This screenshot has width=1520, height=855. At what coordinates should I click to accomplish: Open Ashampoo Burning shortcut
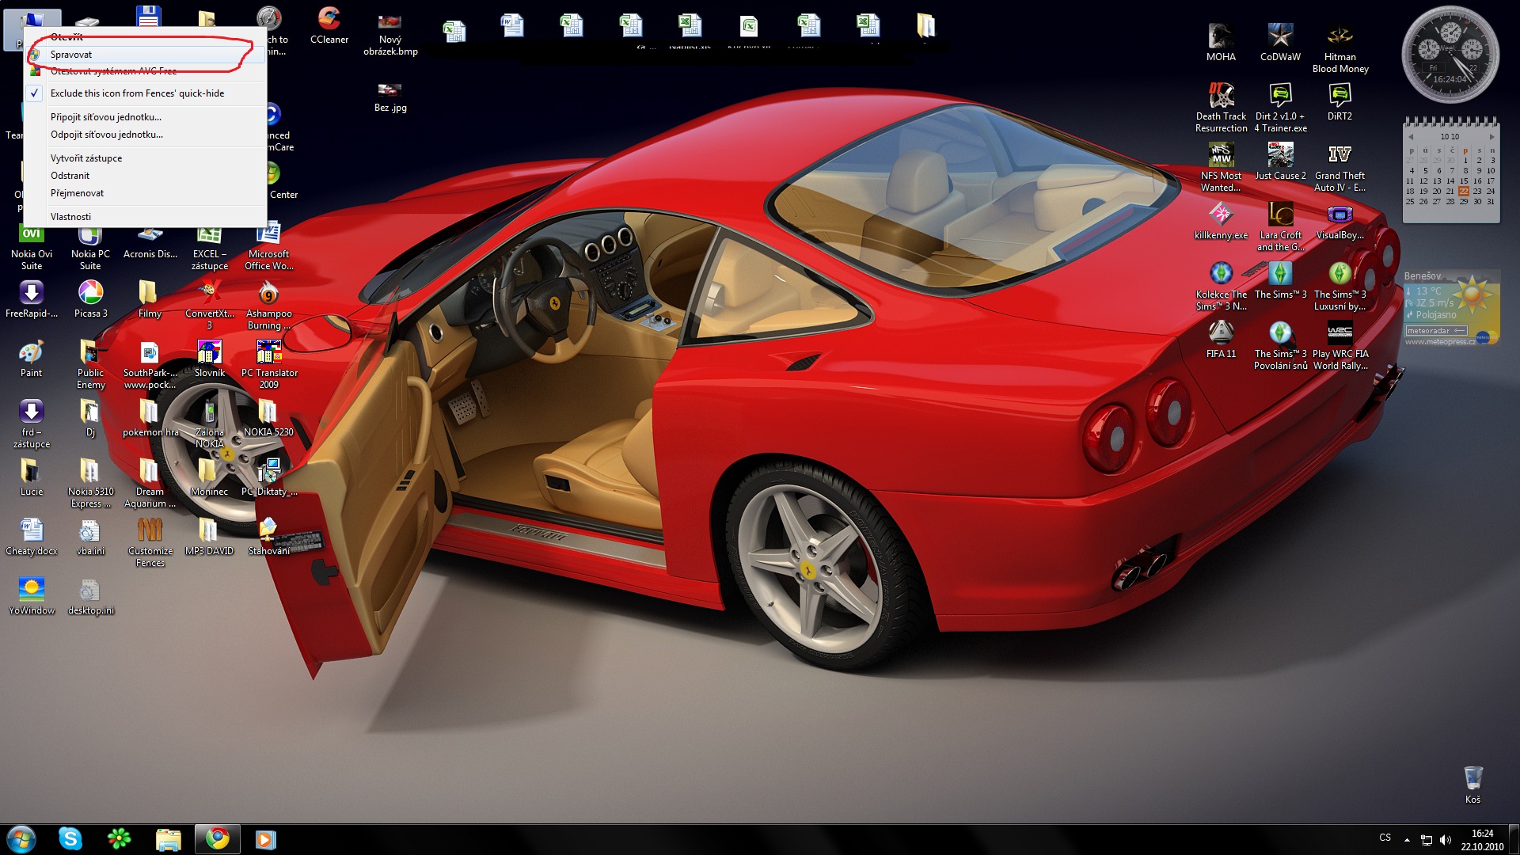pos(268,294)
